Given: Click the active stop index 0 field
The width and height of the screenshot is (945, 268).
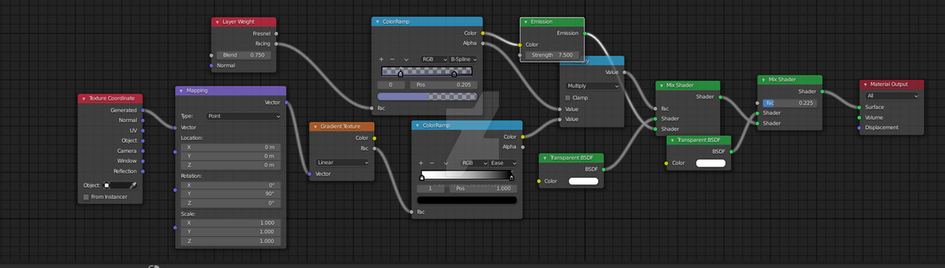Looking at the screenshot, I should (391, 85).
